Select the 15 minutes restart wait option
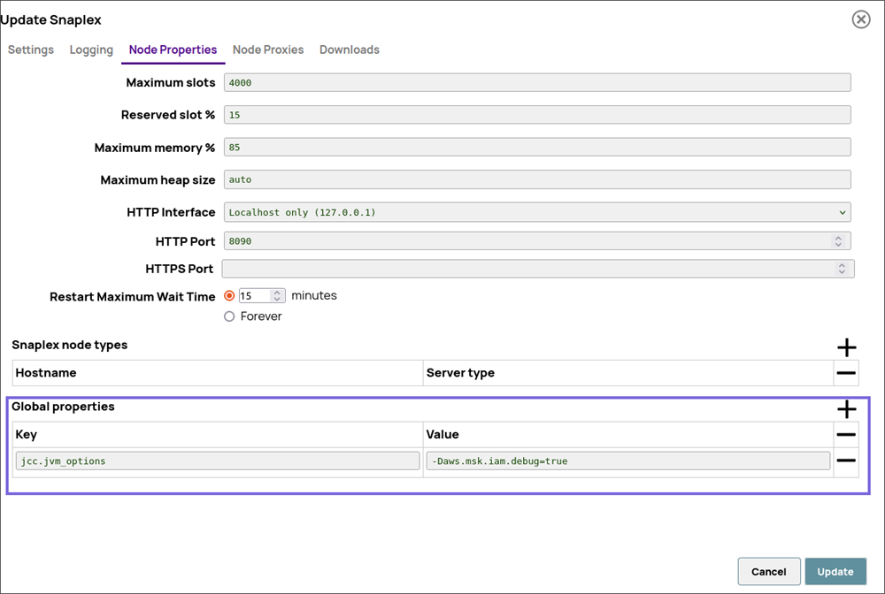Screen dimensions: 885x594 click(x=229, y=296)
